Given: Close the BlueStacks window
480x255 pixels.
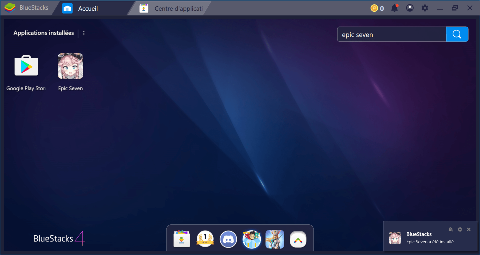Looking at the screenshot, I should click(x=470, y=8).
